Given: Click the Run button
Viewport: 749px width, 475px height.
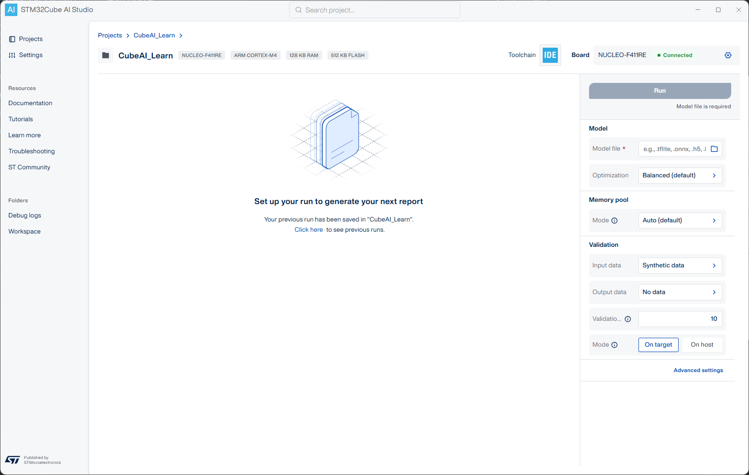Looking at the screenshot, I should [x=660, y=91].
